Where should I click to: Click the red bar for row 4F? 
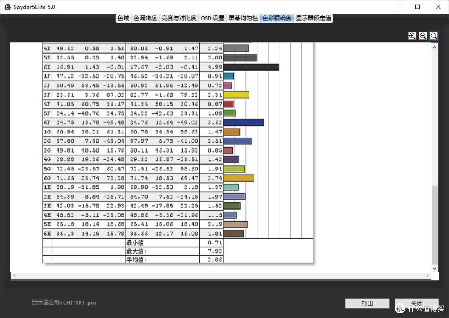point(228,104)
